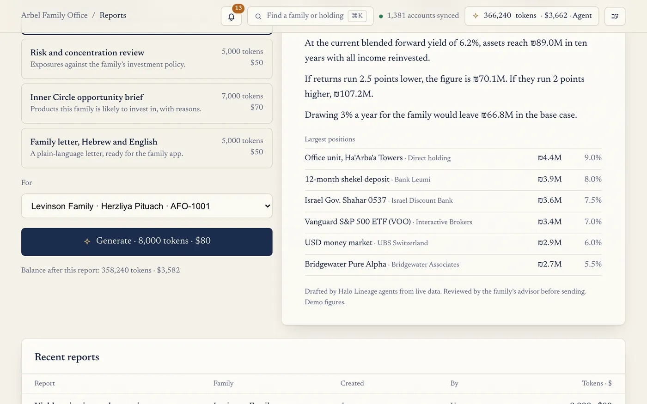647x404 pixels.
Task: Click the ₪3.6M value for Shahar 0537
Action: 550,200
